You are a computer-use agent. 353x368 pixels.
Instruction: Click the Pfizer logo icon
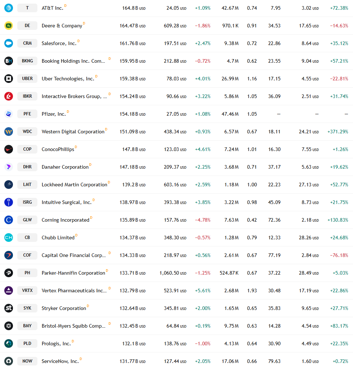pyautogui.click(x=9, y=114)
